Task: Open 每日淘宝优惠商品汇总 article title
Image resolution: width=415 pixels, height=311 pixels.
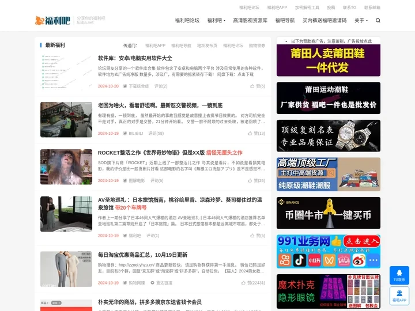Action: click(143, 255)
